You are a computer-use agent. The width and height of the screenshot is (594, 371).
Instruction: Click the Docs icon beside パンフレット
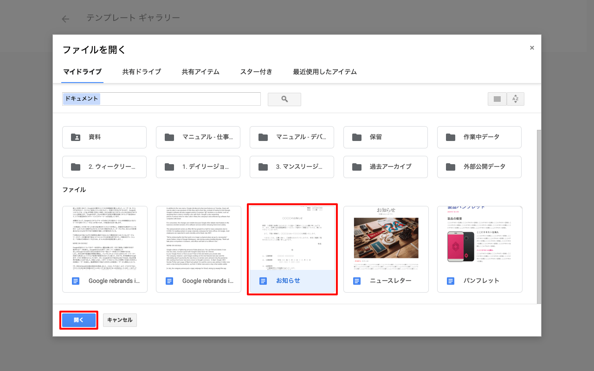tap(451, 281)
